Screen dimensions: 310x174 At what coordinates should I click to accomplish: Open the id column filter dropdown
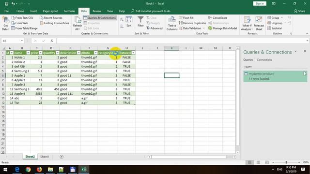pyautogui.click(x=12, y=53)
